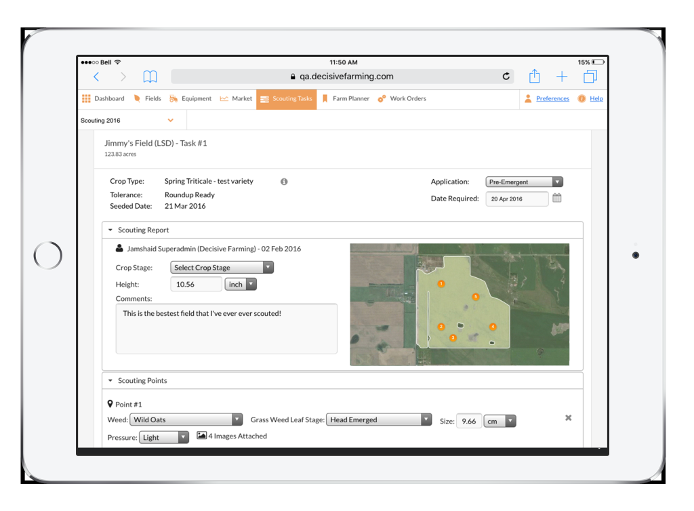
Task: Open the Equipment tab
Action: [190, 99]
